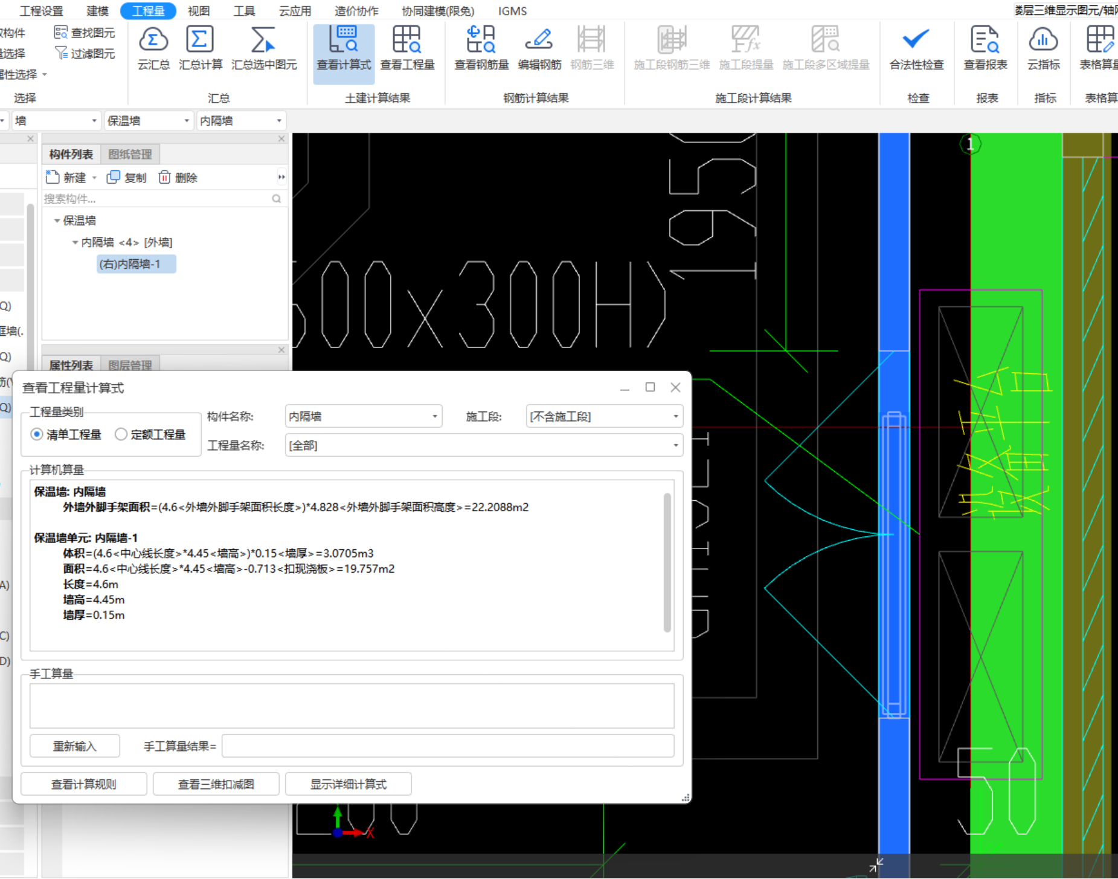
Task: Click the more arrows in component list toolbar
Action: pyautogui.click(x=281, y=177)
